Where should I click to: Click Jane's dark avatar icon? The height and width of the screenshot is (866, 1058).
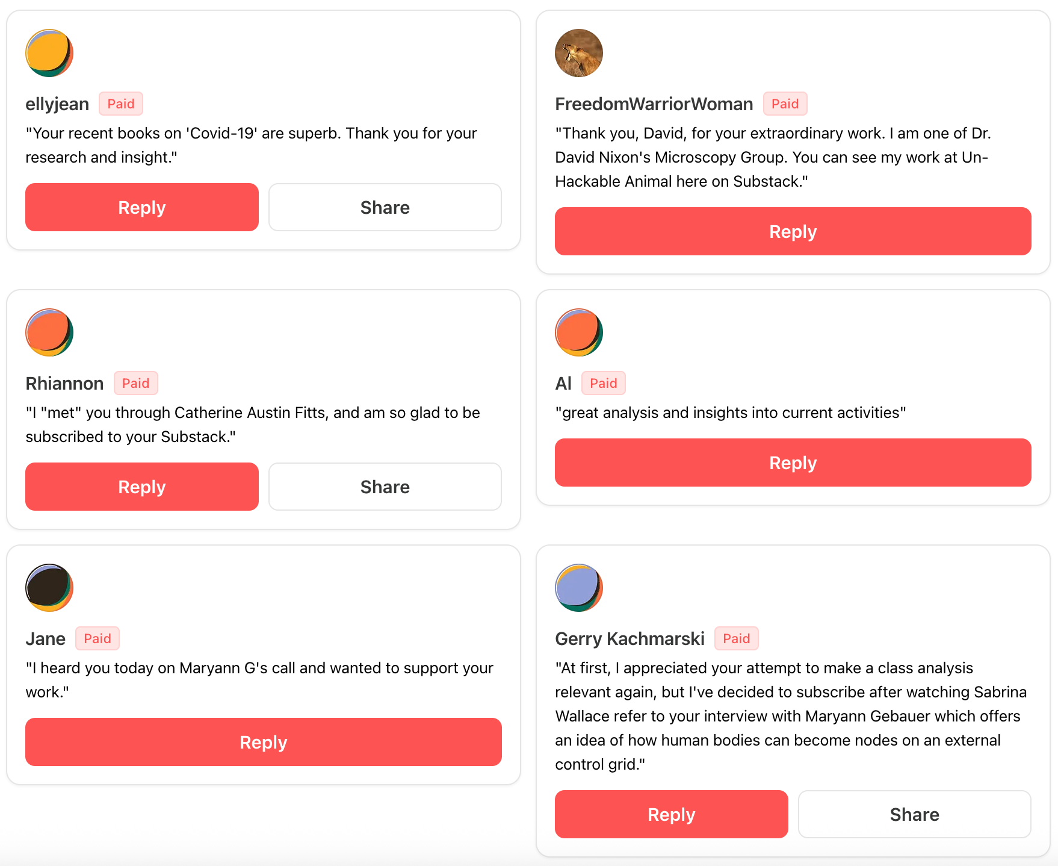coord(49,588)
